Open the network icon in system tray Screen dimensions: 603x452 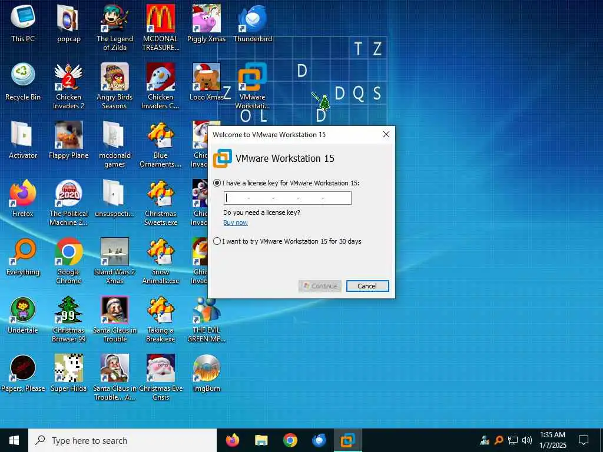click(x=513, y=440)
